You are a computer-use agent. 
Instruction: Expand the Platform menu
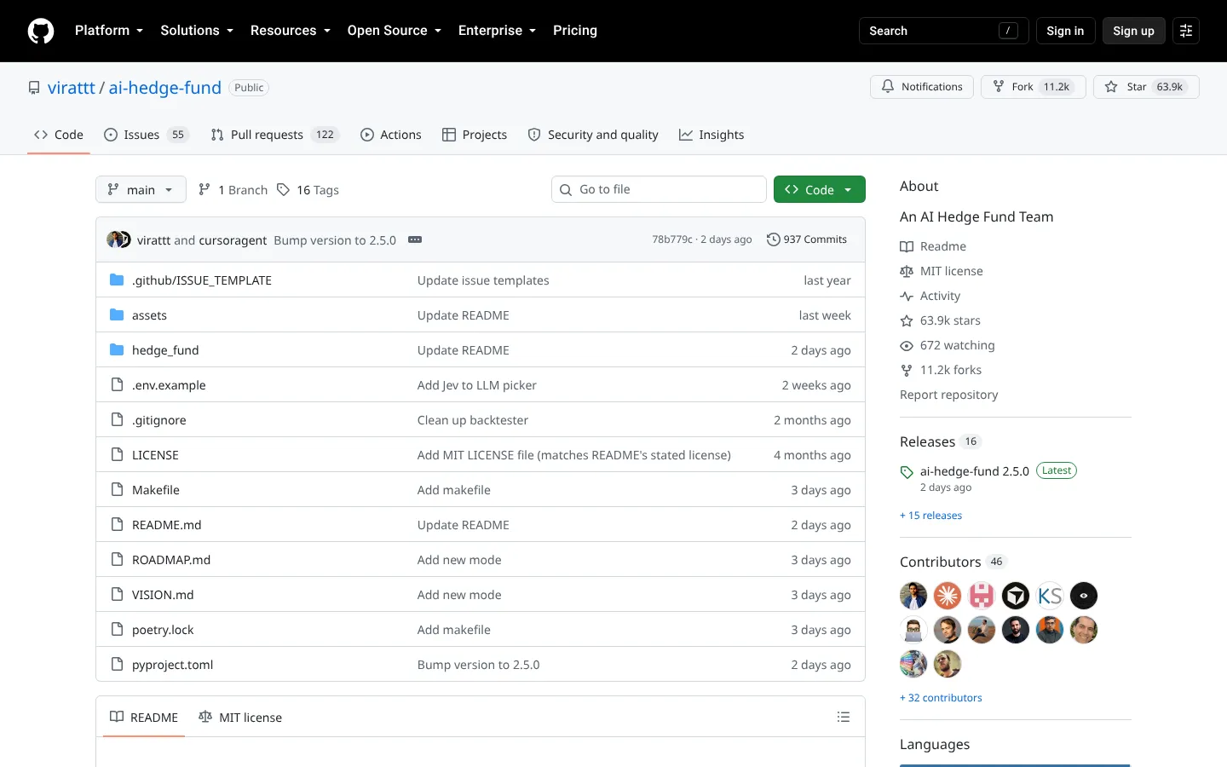tap(109, 31)
